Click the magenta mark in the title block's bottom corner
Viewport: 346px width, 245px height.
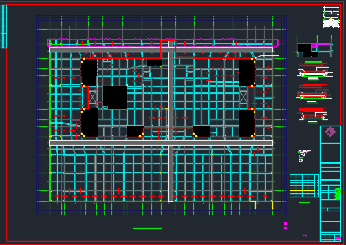pyautogui.click(x=338, y=238)
